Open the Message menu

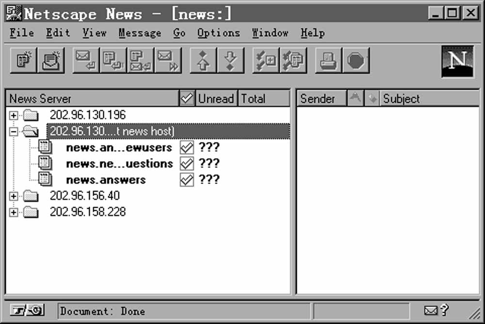pos(140,33)
